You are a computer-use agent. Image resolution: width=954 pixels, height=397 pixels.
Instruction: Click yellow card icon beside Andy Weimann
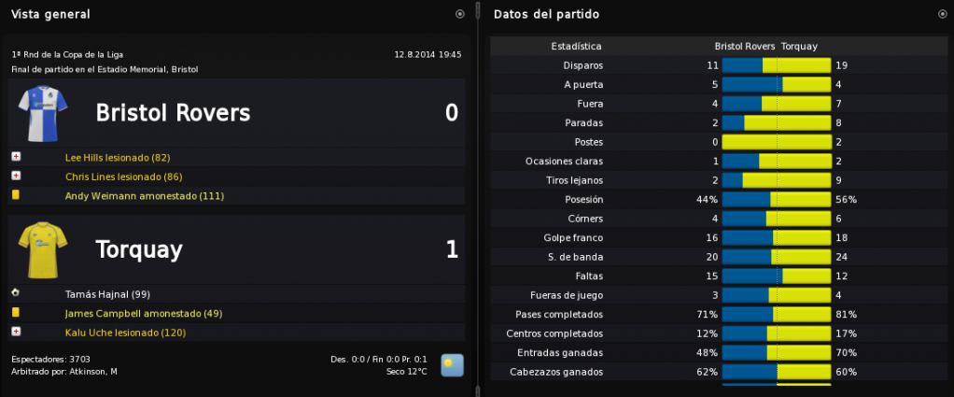click(16, 195)
